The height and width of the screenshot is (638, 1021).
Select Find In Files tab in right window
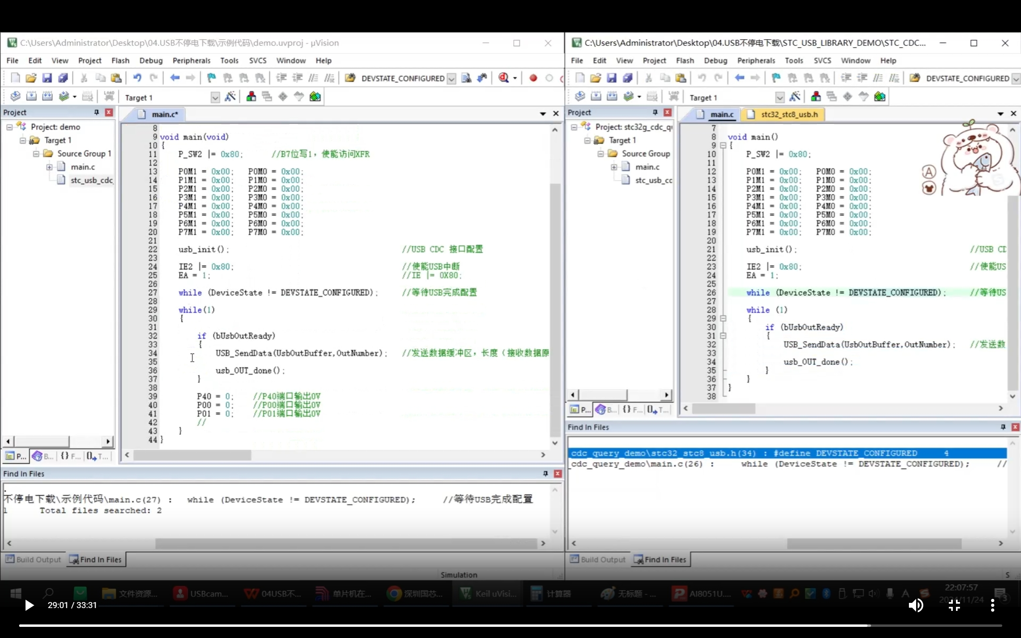(x=660, y=560)
